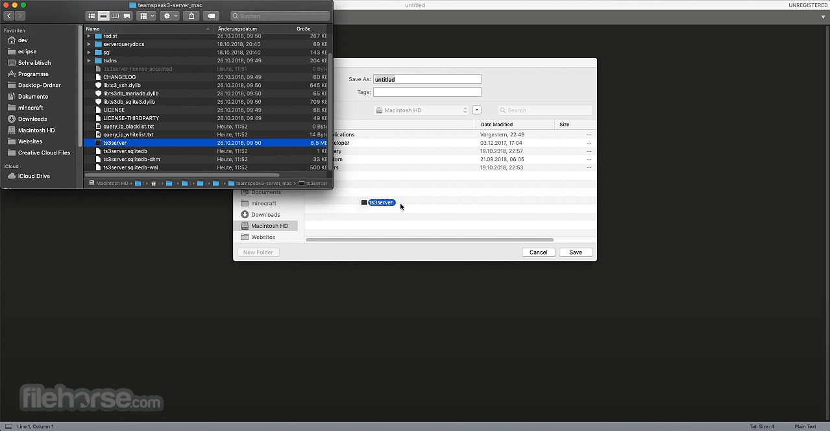
Task: Click the Finder horizontal scrollbar
Action: click(182, 175)
